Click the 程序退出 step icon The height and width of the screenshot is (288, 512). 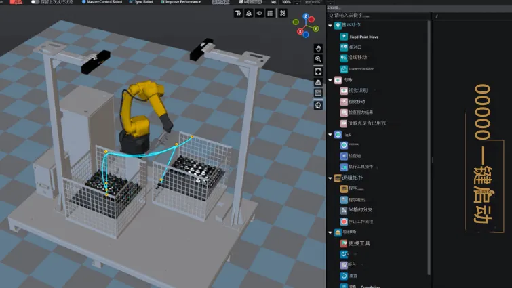(344, 199)
